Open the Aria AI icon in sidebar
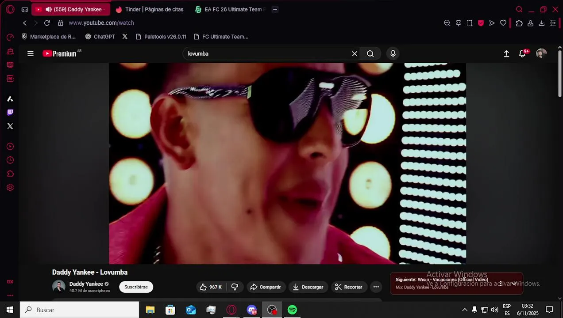Viewport: 563px width, 318px height. [x=10, y=99]
